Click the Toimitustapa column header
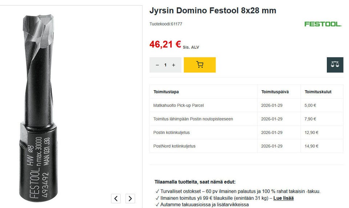Screen dimensions: 349x208 tap(166, 92)
